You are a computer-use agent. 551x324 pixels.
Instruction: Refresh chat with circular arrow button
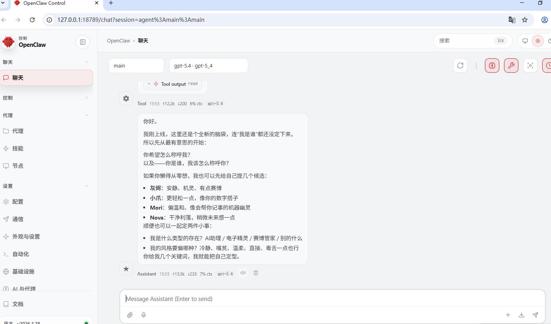coord(460,66)
